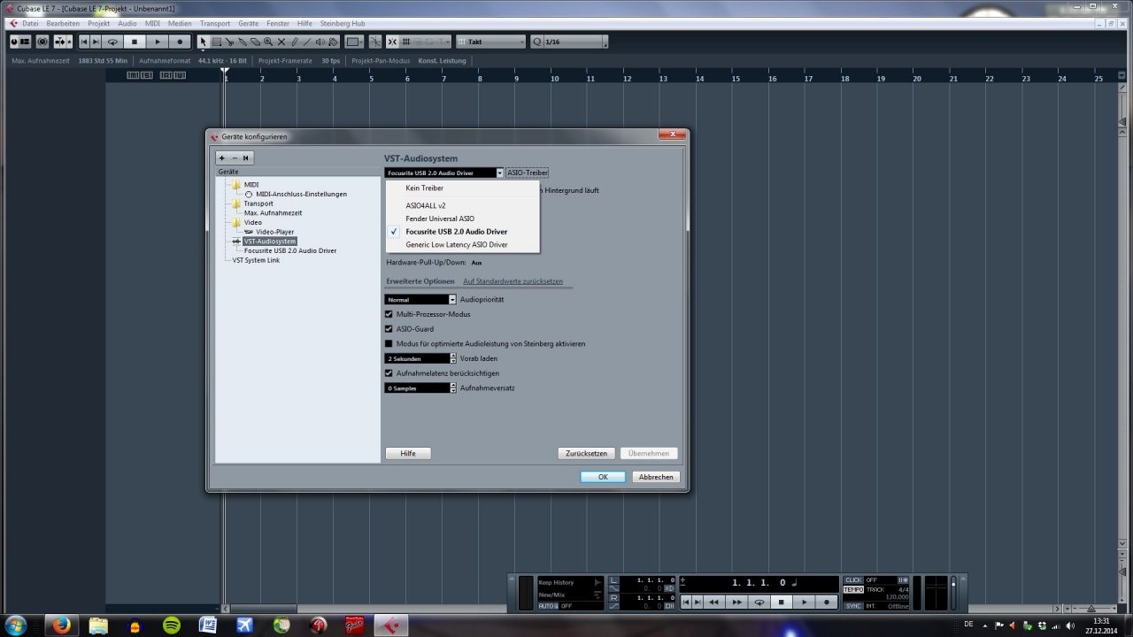
Task: Click the transport panel volume slider
Action: [952, 593]
